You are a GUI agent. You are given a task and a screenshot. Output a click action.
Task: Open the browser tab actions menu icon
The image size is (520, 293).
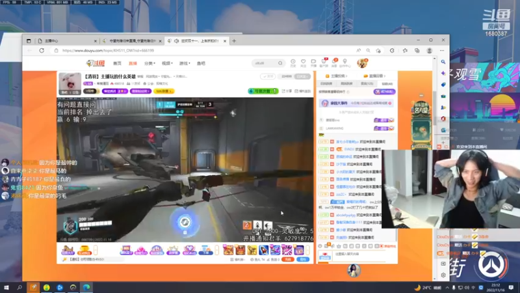[x=29, y=41]
